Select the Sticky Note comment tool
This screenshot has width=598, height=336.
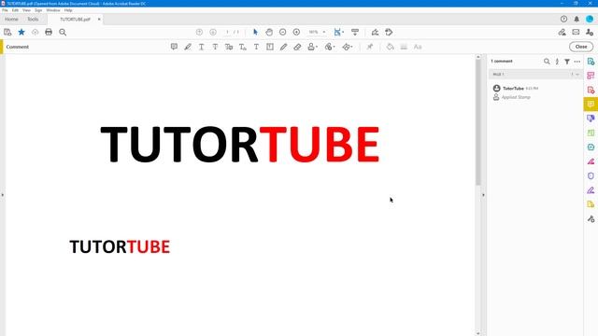pos(174,47)
